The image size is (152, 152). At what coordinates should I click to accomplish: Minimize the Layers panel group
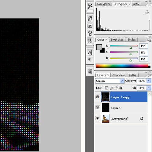147,73
